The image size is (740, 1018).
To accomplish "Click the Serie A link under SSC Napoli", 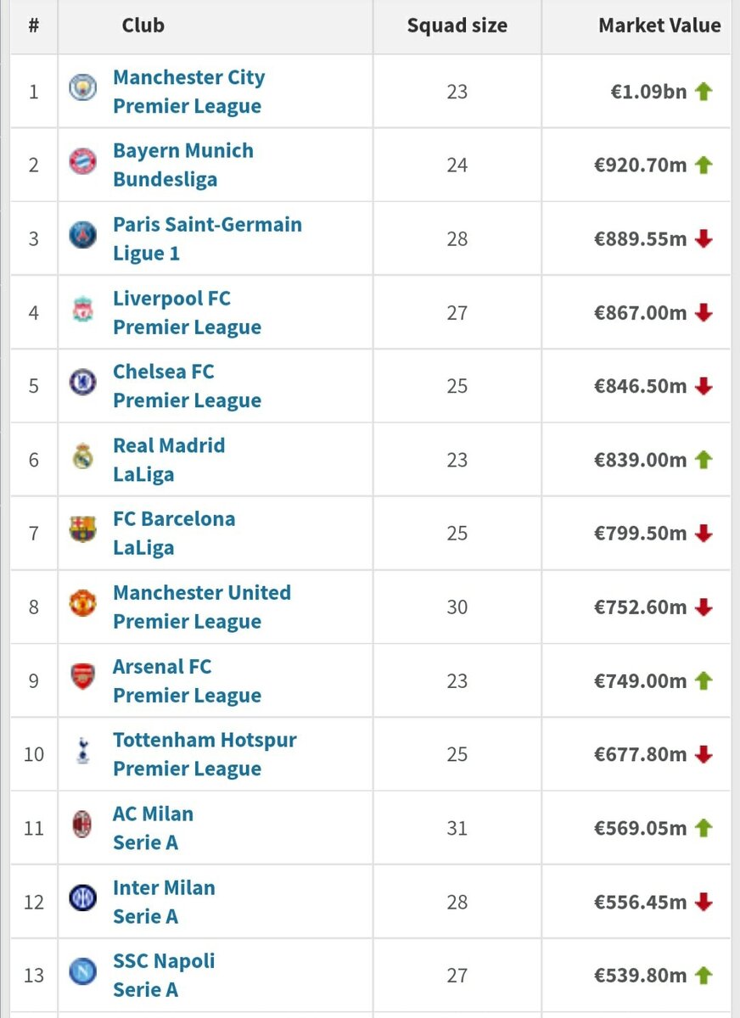I will 145,990.
